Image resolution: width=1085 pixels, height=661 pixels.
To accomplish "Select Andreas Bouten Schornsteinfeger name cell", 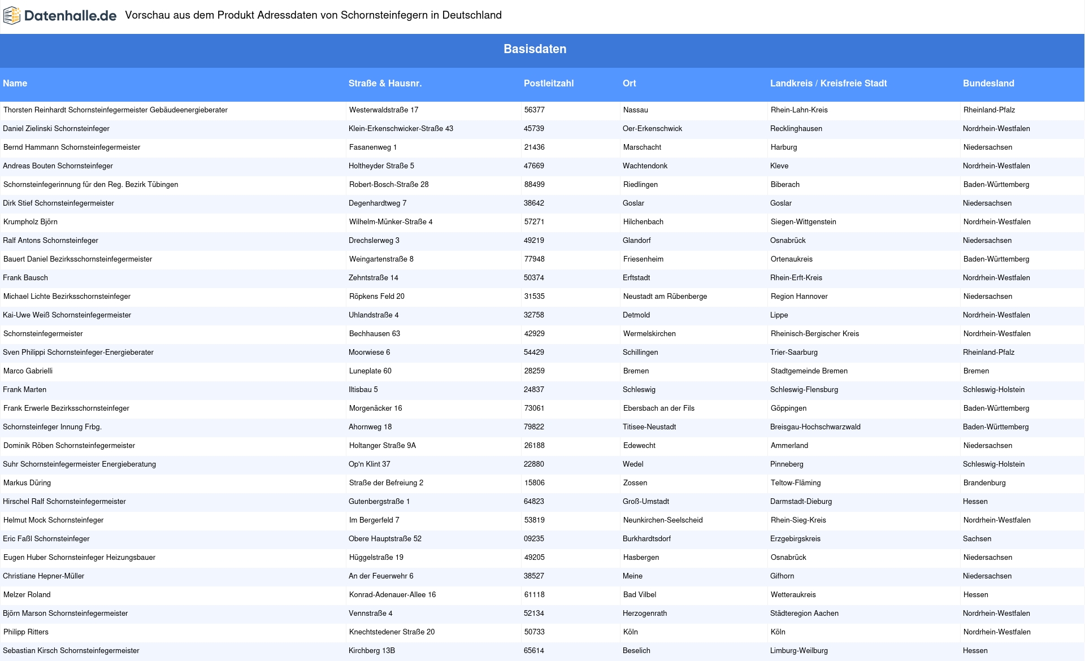I will point(58,166).
